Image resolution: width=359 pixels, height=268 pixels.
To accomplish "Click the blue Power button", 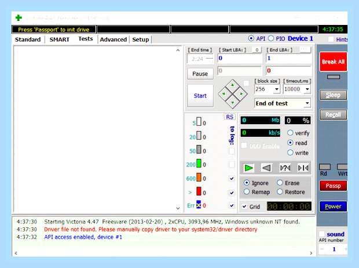I will tap(333, 207).
